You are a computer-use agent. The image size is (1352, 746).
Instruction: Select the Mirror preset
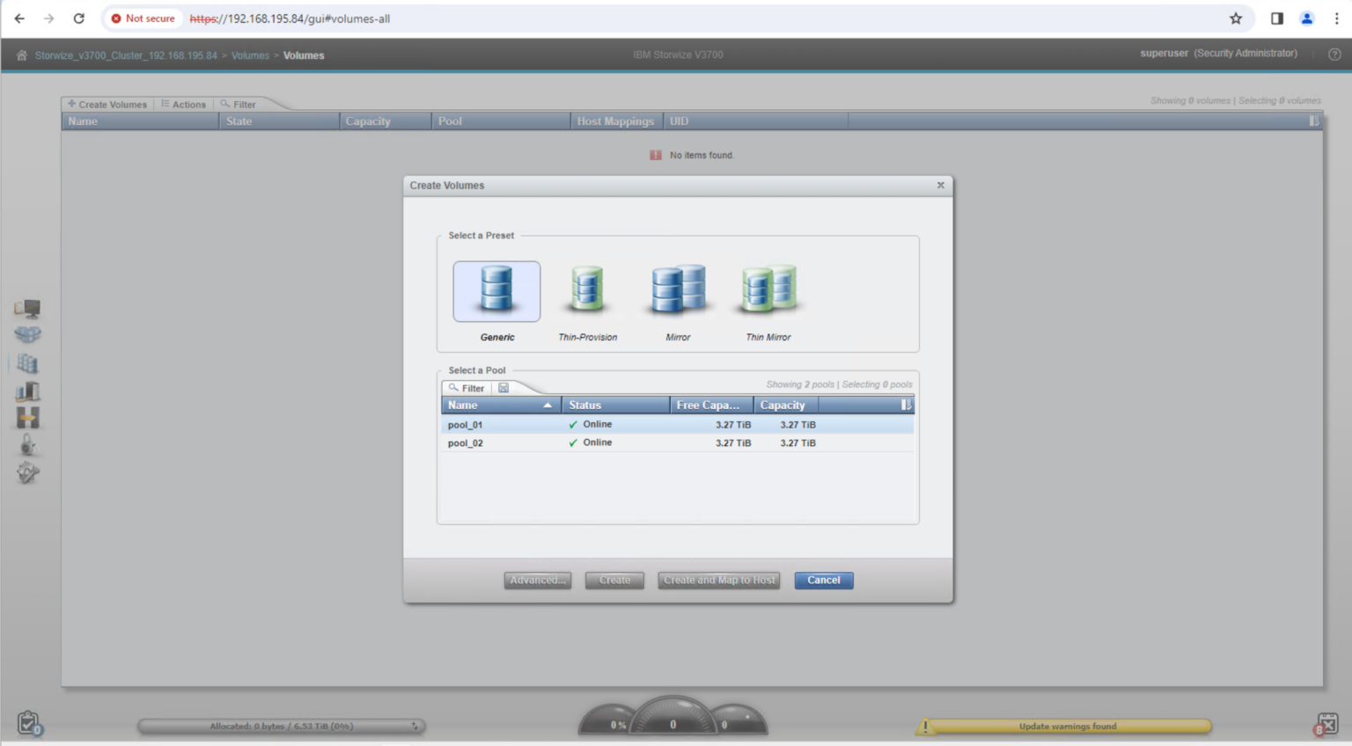pyautogui.click(x=677, y=290)
